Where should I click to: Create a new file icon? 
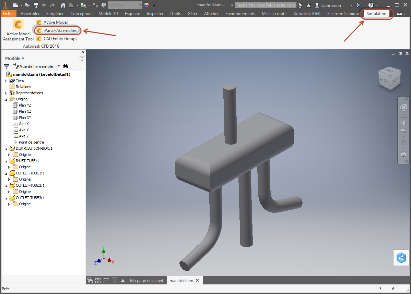click(x=15, y=5)
